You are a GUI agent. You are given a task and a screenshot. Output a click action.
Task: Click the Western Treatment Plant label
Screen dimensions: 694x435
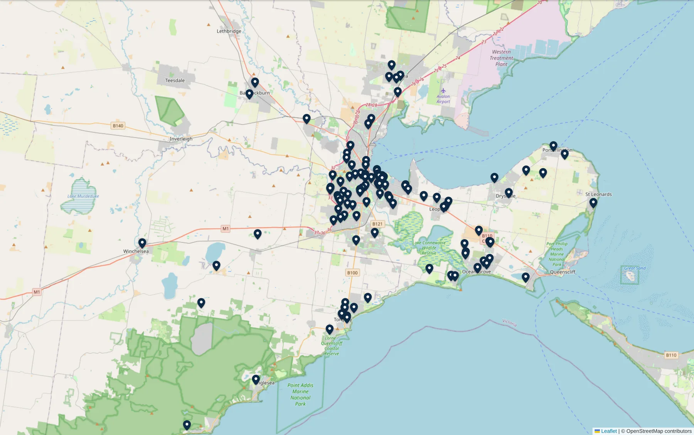tap(501, 58)
